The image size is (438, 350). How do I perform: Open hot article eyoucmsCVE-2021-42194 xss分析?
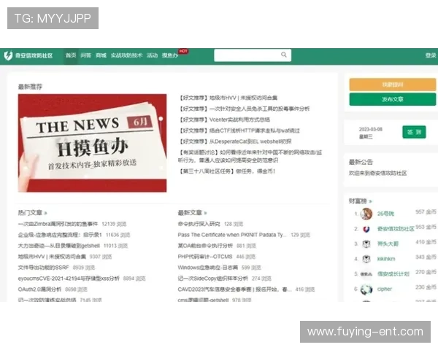pos(69,279)
